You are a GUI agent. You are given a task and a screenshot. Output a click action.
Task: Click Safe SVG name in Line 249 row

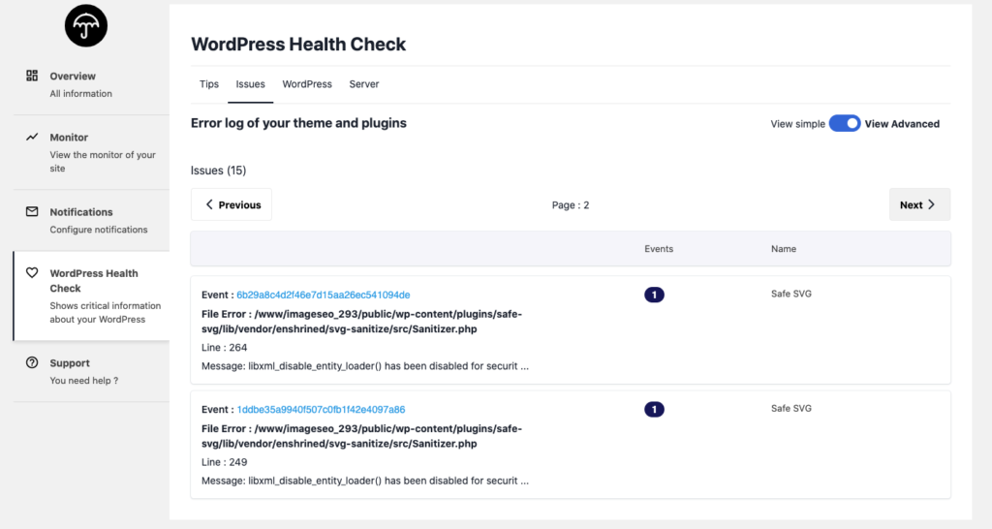click(x=790, y=408)
